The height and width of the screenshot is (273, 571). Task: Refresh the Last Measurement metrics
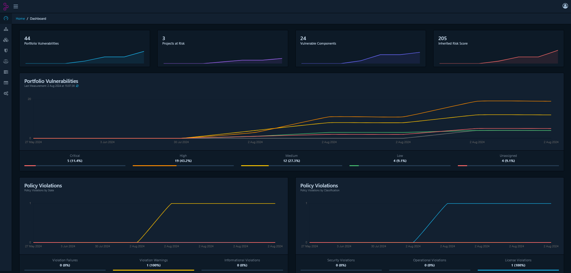[x=77, y=86]
